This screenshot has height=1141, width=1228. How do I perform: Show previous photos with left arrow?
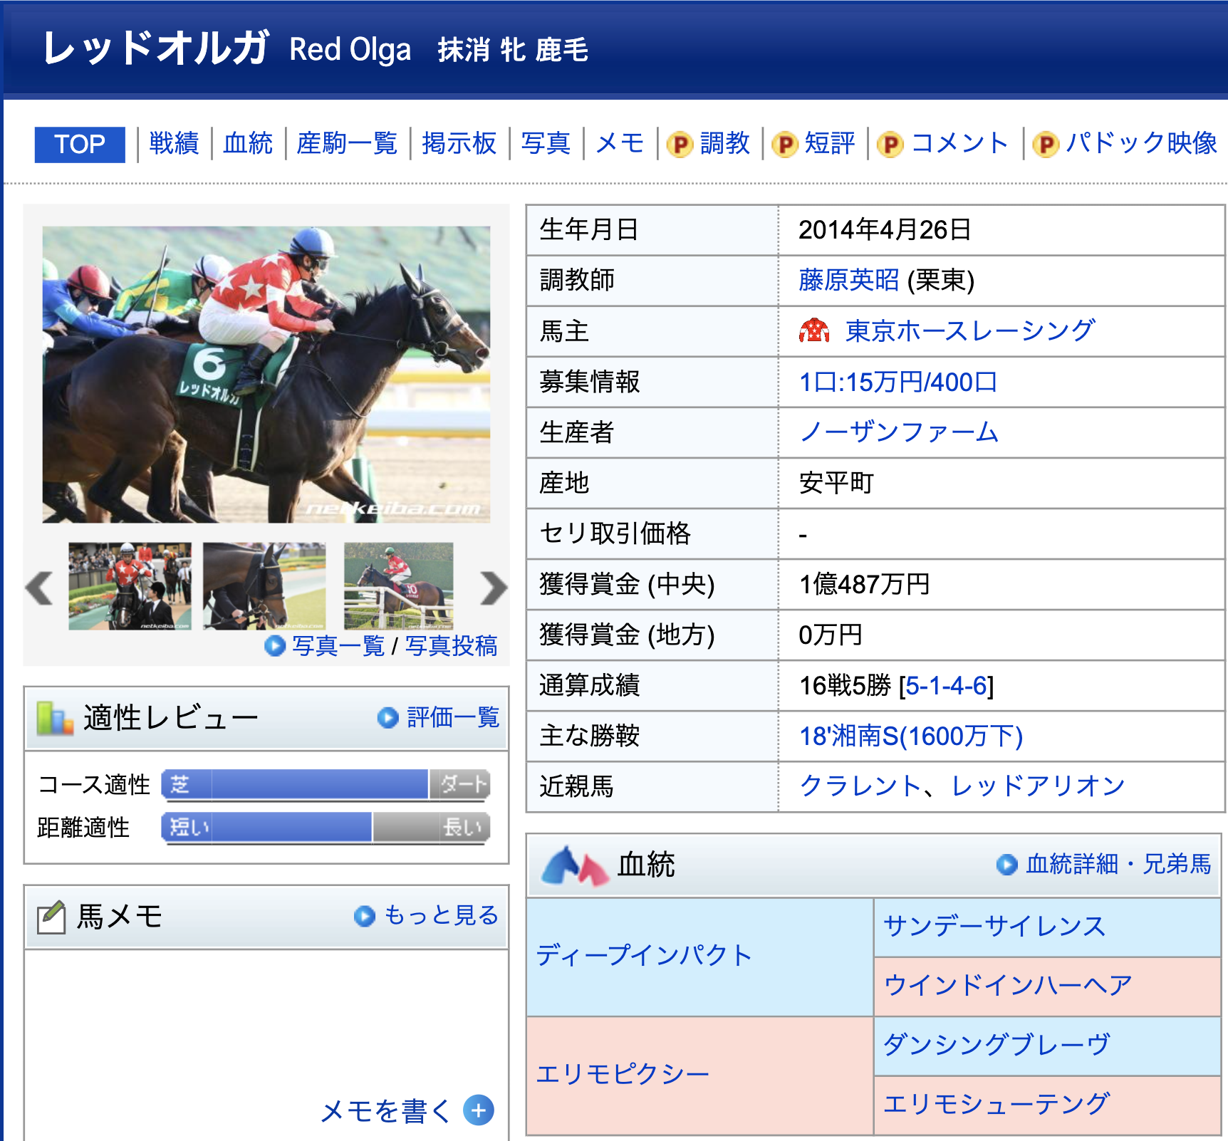point(40,588)
